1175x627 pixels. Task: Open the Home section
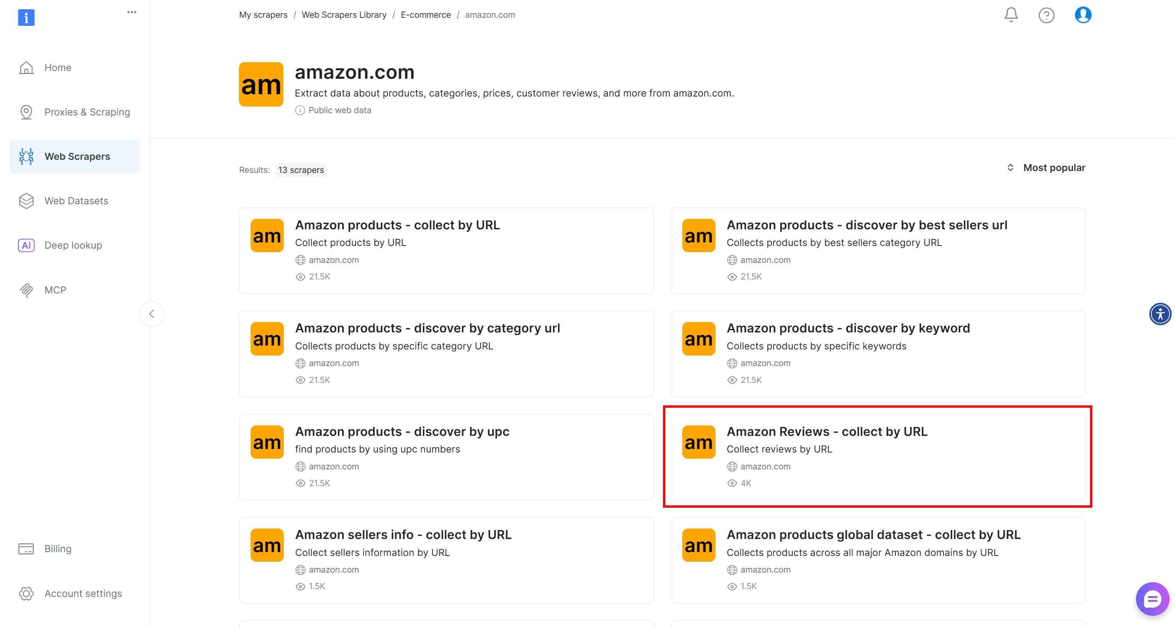coord(58,68)
